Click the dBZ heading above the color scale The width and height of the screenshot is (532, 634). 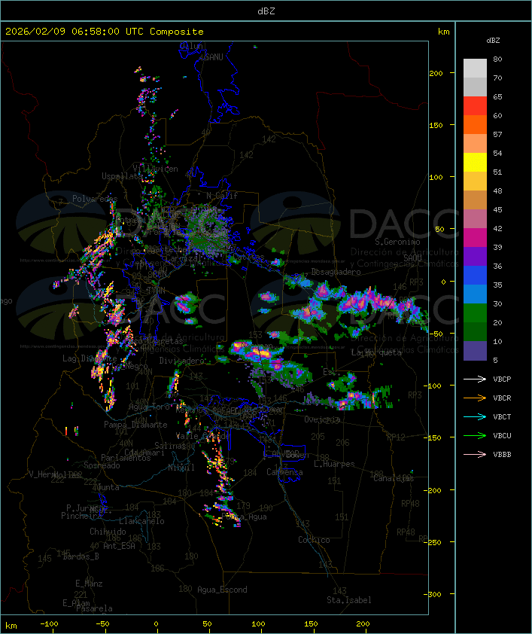[493, 41]
